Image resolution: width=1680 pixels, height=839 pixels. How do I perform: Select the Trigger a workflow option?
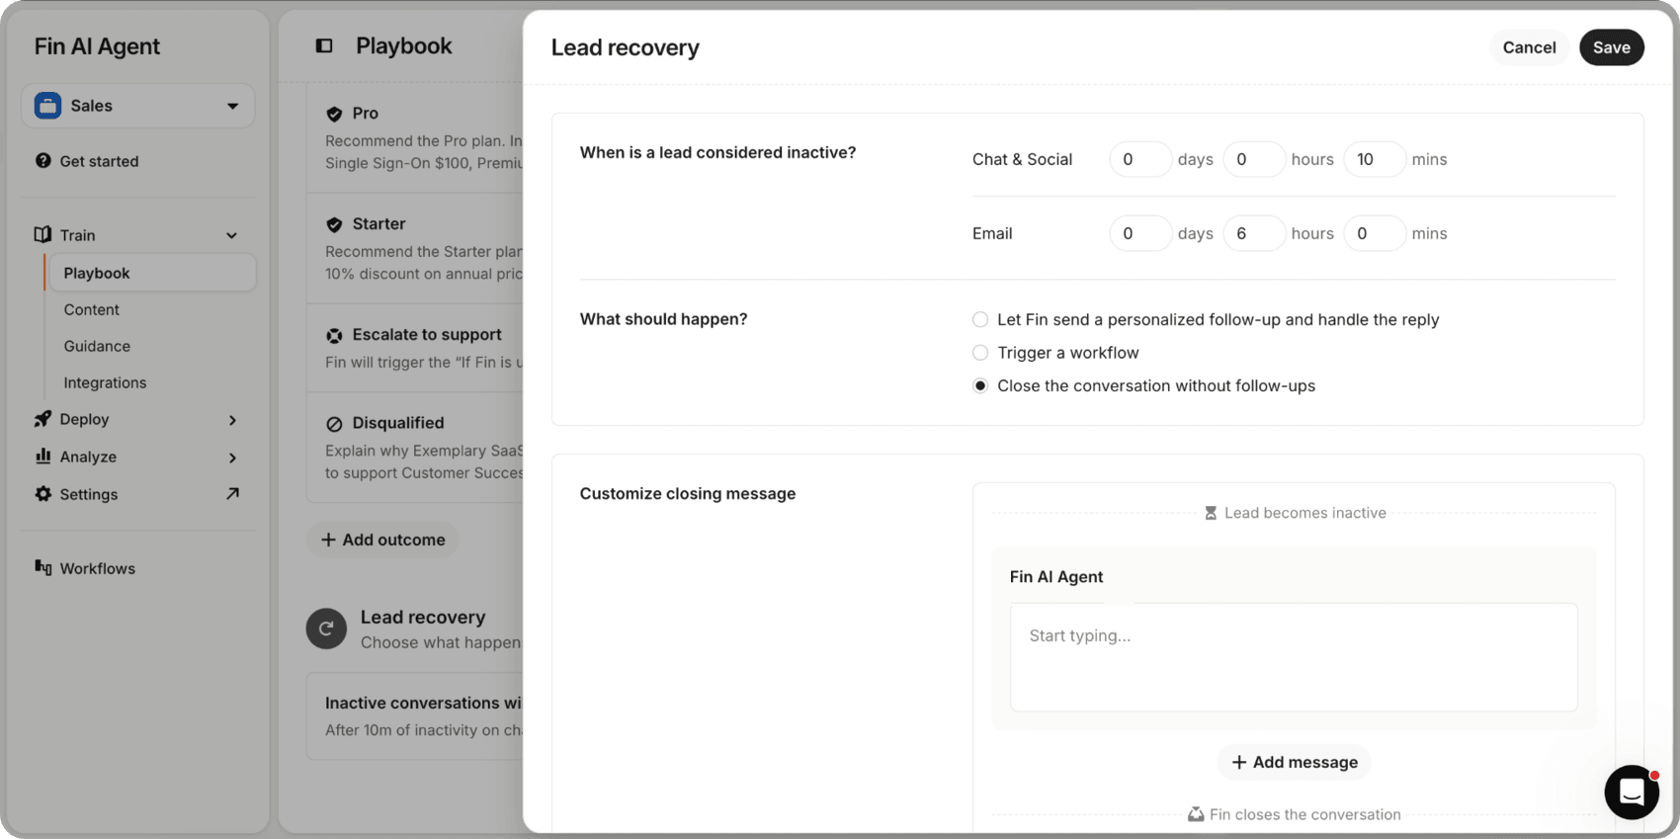click(x=980, y=353)
